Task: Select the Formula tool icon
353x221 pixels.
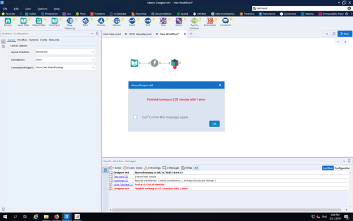Action: (x=101, y=21)
